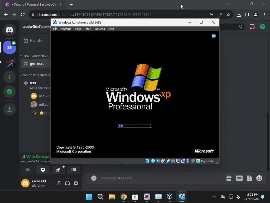Open the VirtualBox Devices menu
This screenshot has width=270, height=203.
[100, 29]
